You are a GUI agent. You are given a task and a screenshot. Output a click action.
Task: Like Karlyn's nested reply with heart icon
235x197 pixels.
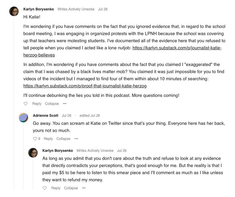click(x=45, y=188)
